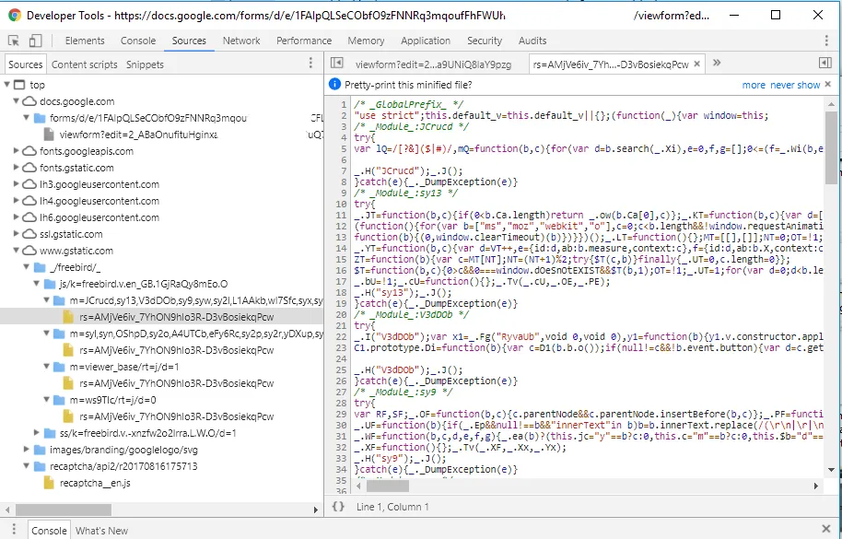Image resolution: width=842 pixels, height=539 pixels.
Task: Click the info icon in pretty-print bar
Action: click(334, 84)
